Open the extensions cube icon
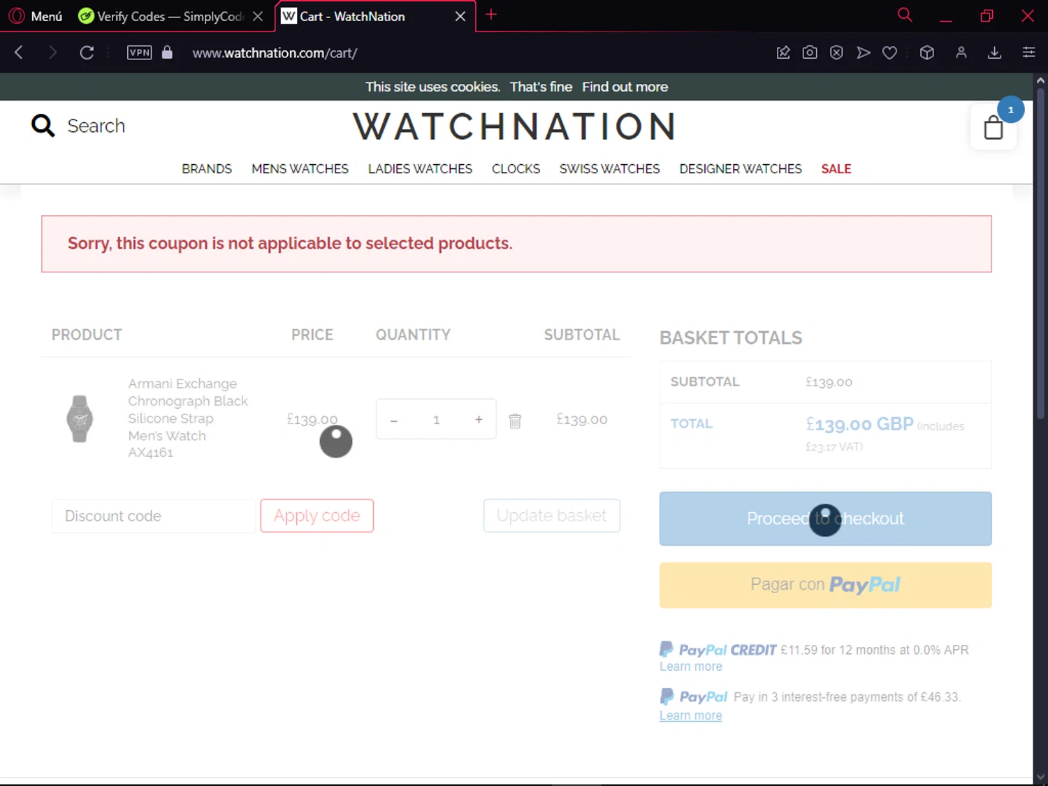The image size is (1048, 786). (927, 52)
